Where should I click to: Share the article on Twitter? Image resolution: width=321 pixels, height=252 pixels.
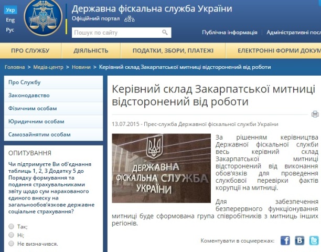pos(314,240)
